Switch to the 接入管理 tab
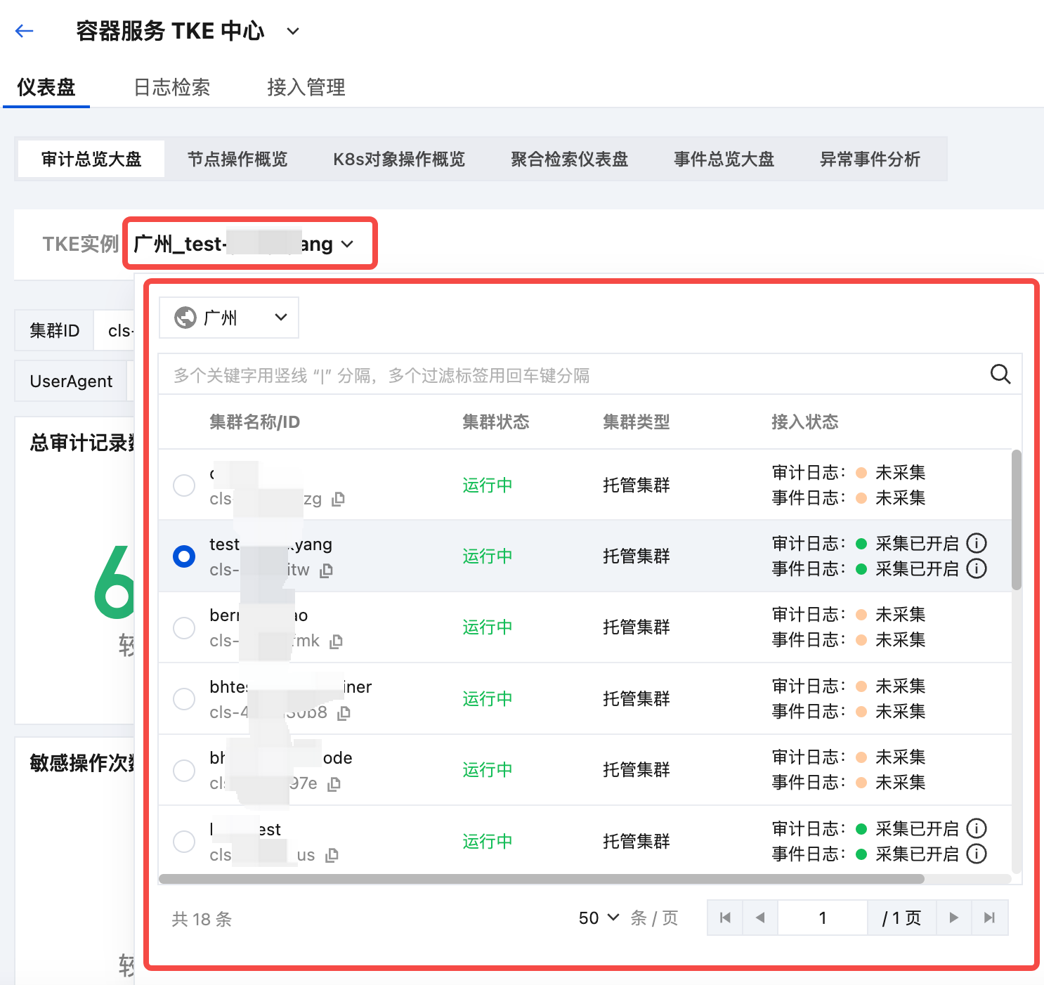 (306, 87)
